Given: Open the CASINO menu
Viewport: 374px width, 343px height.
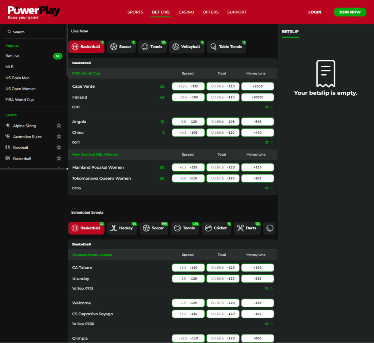Looking at the screenshot, I should coord(186,12).
